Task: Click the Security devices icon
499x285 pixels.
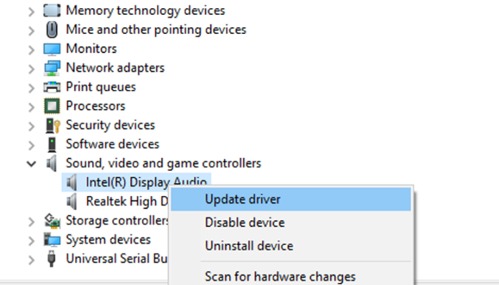Action: pos(51,125)
